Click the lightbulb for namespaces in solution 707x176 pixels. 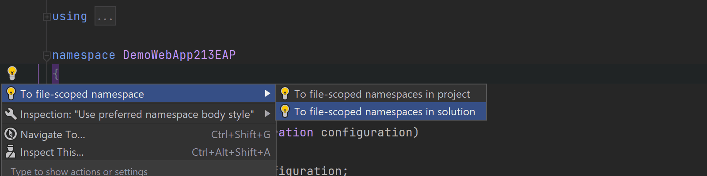point(285,111)
